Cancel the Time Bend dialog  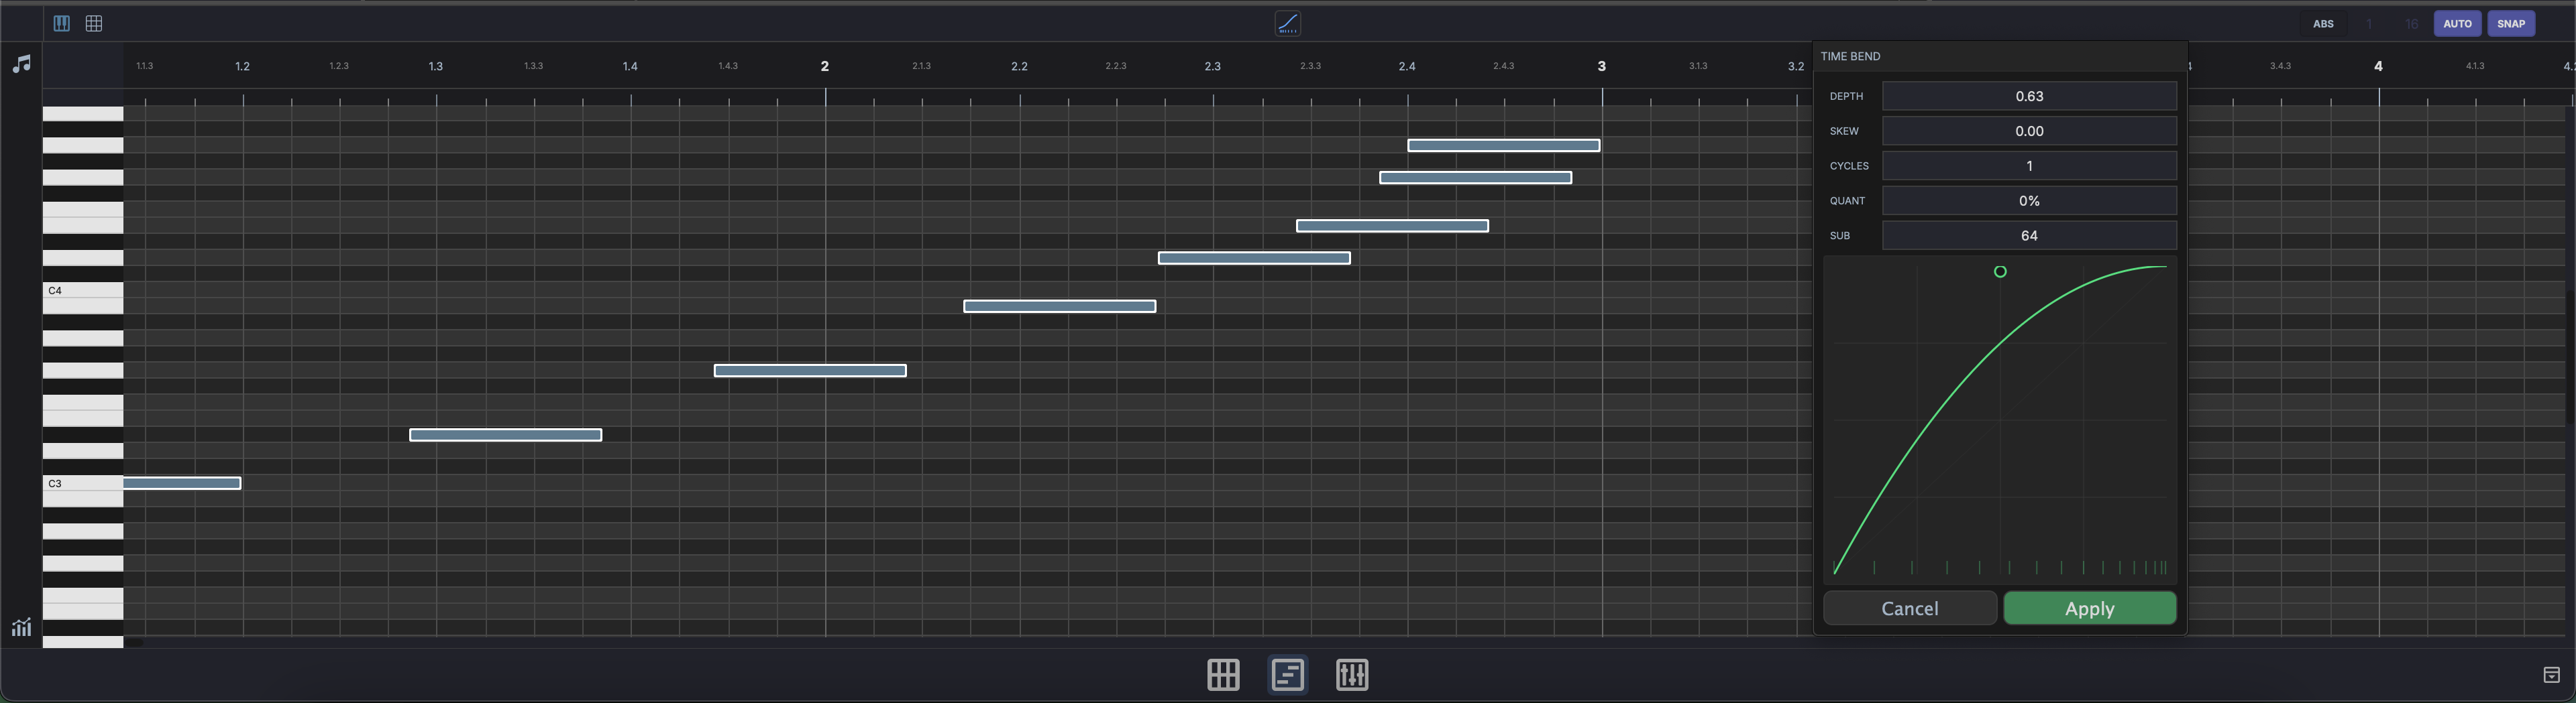tap(1909, 608)
